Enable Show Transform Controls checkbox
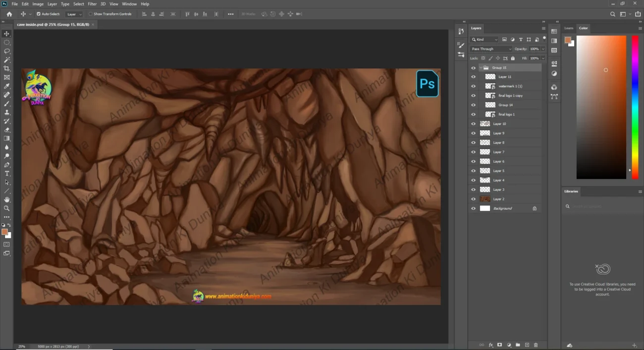 [91, 14]
